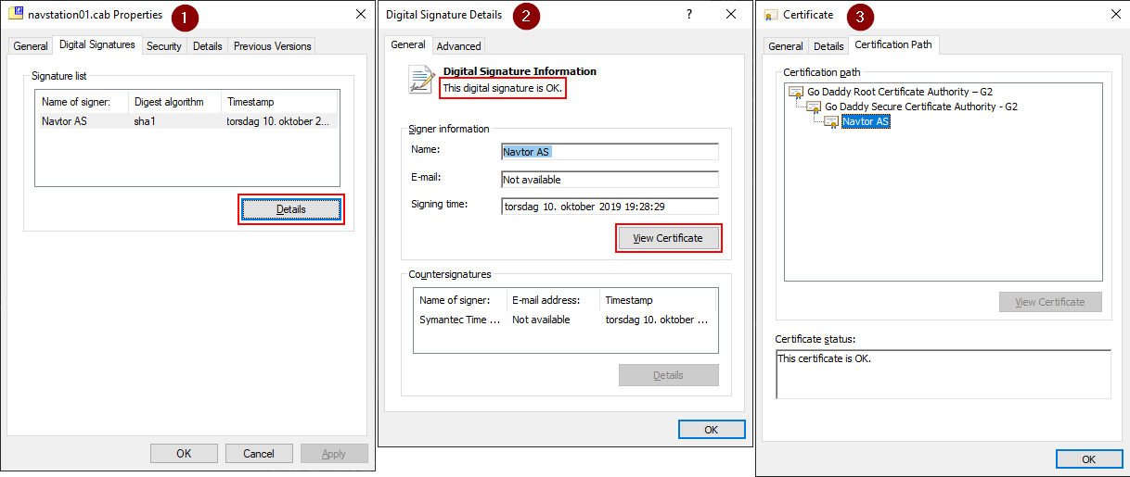Click Cancel in the Properties window
Screen dimensions: 1130x477
259,454
